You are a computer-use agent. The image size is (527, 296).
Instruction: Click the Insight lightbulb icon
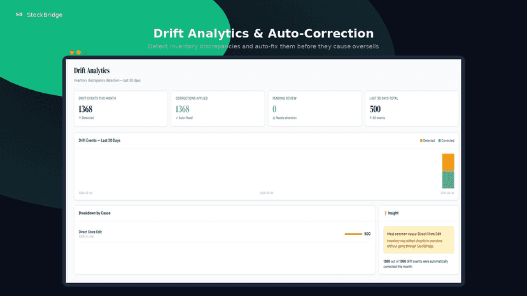(x=385, y=213)
